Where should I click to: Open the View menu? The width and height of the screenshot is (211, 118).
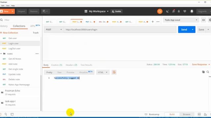(8, 6)
